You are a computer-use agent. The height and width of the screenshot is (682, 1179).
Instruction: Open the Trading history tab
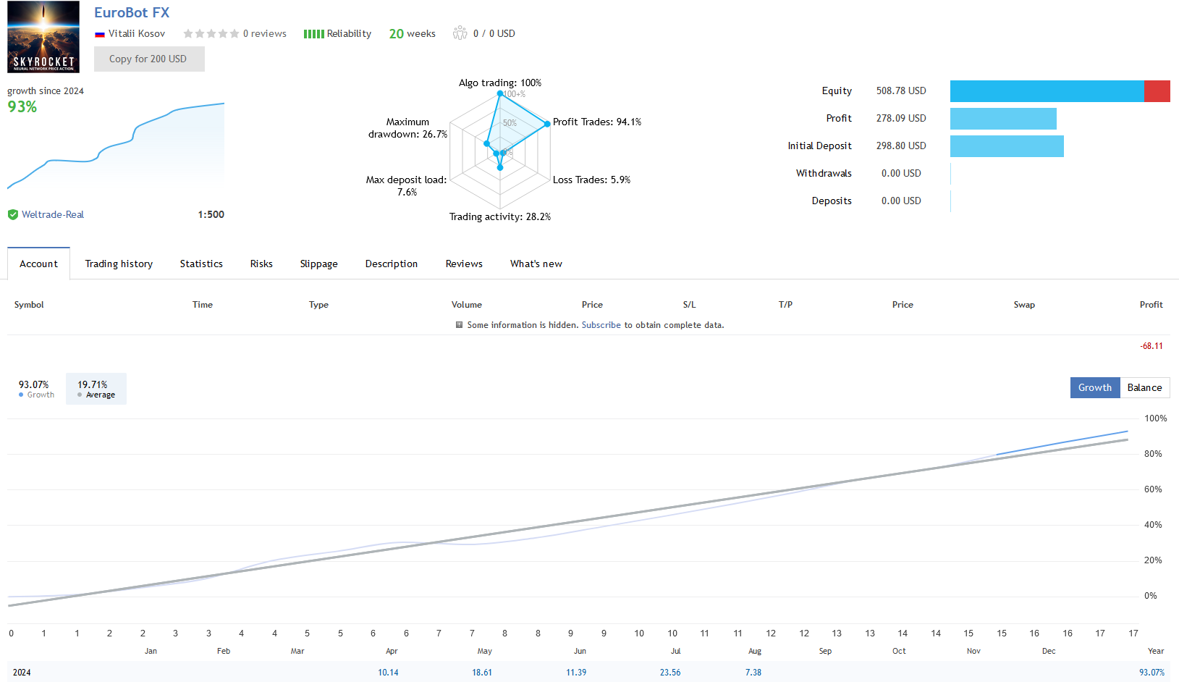(119, 264)
